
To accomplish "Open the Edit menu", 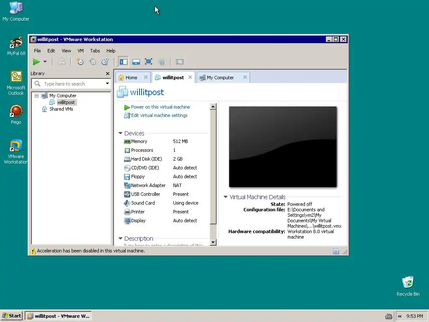I will pos(51,51).
